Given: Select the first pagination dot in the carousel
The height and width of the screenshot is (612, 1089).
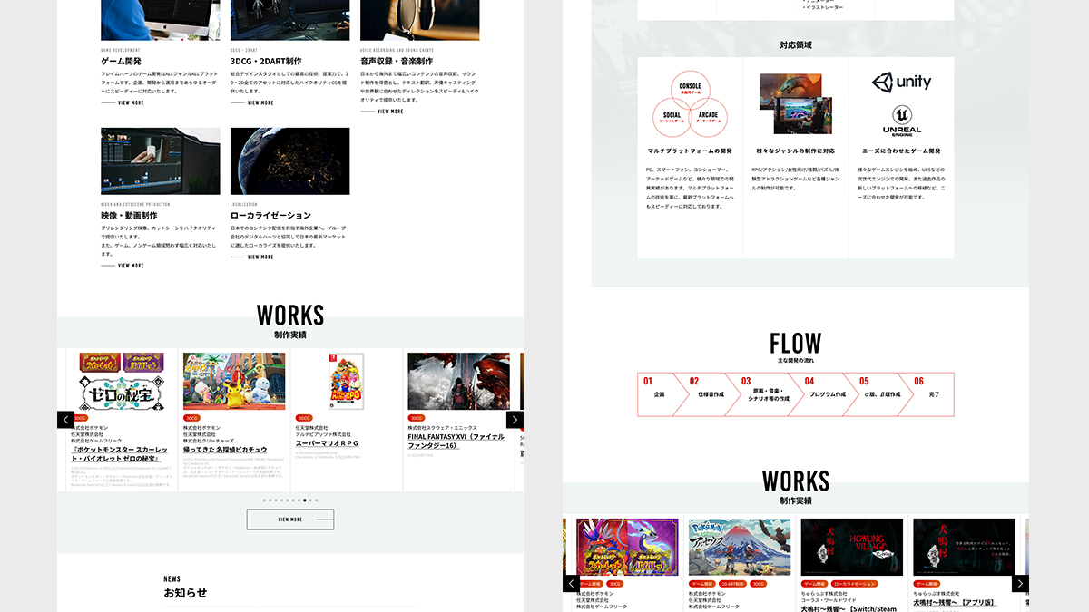Looking at the screenshot, I should 265,500.
